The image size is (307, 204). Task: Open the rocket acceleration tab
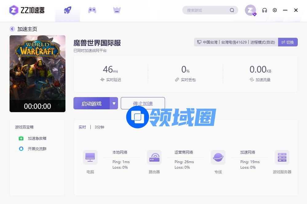[67, 10]
